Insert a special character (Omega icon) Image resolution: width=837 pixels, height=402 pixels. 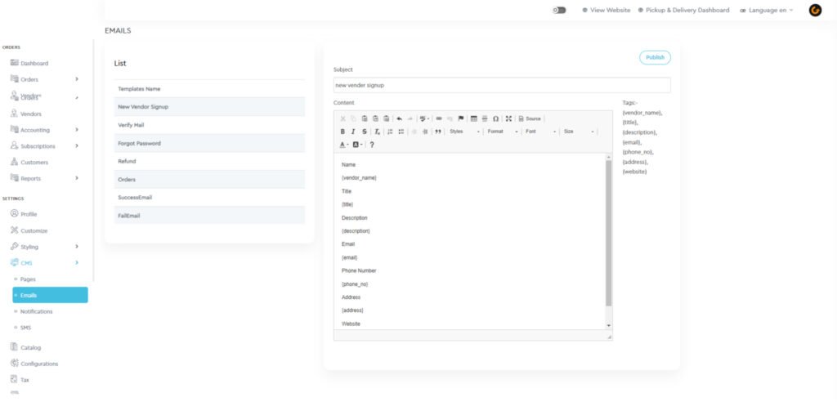pyautogui.click(x=495, y=118)
